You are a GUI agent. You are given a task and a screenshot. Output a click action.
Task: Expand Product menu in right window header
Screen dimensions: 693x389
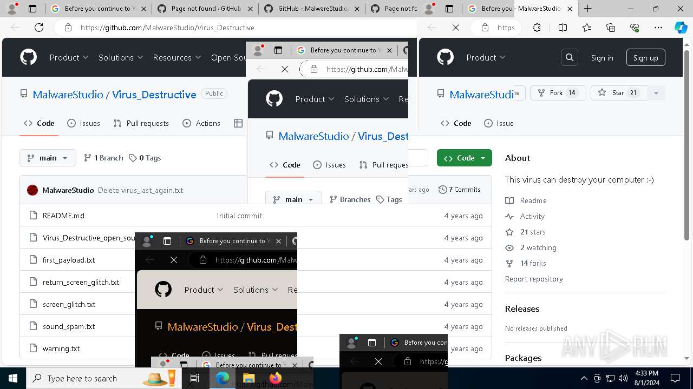pyautogui.click(x=486, y=57)
